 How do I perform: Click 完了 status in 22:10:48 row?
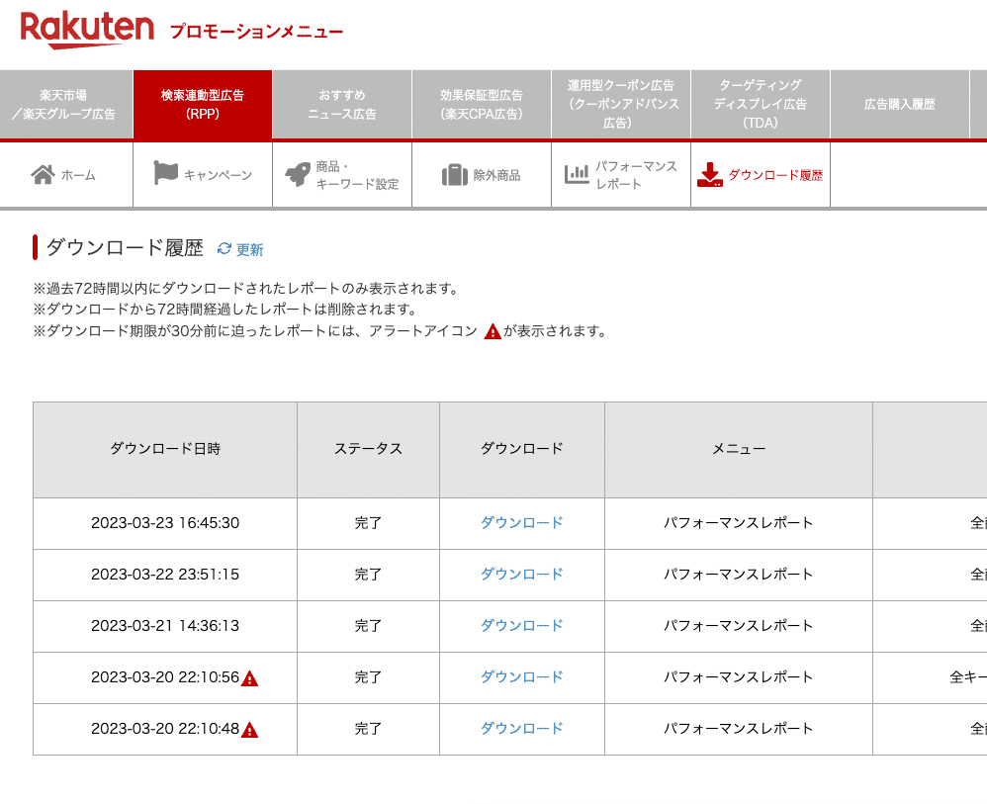(368, 729)
